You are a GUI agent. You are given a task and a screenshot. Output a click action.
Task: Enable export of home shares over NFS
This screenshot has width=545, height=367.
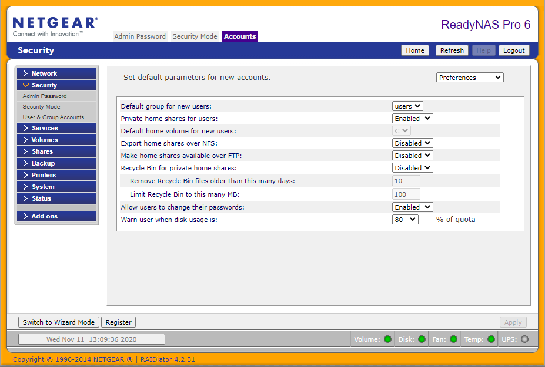pos(412,143)
